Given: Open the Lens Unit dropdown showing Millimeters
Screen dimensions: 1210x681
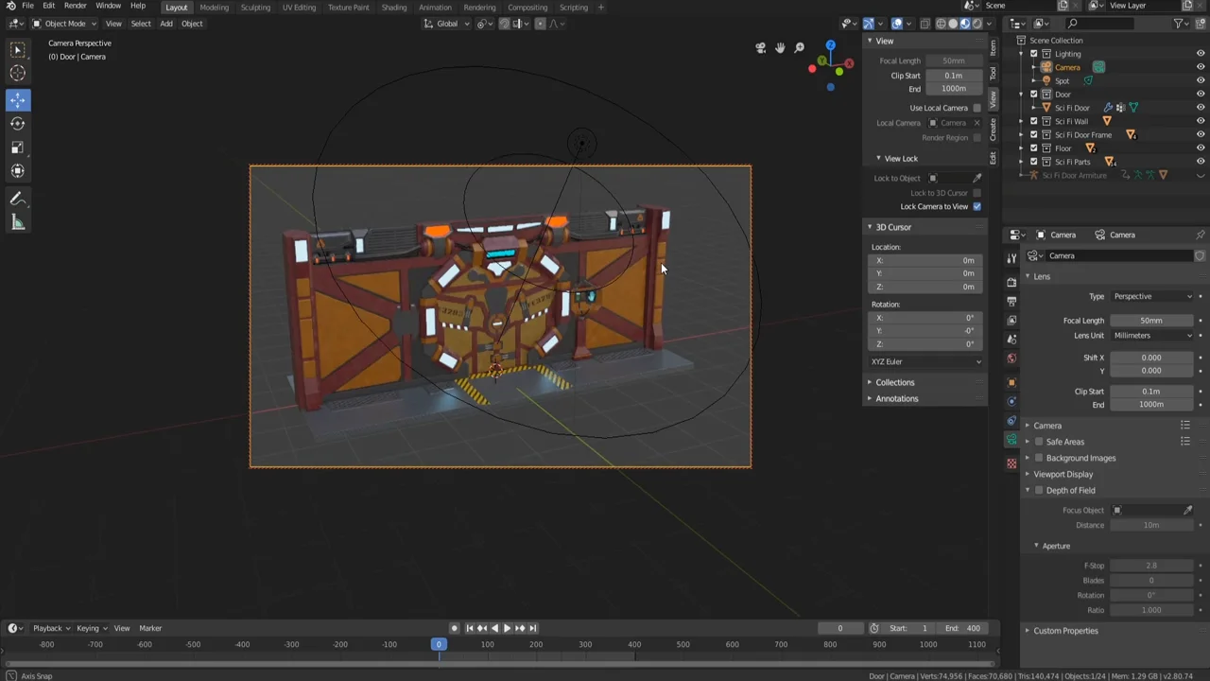Looking at the screenshot, I should click(1151, 335).
